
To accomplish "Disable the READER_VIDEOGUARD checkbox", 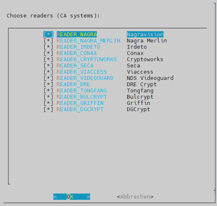I will (48, 78).
